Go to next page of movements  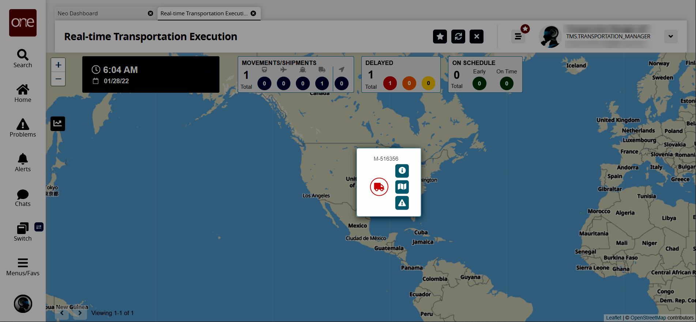pyautogui.click(x=80, y=313)
